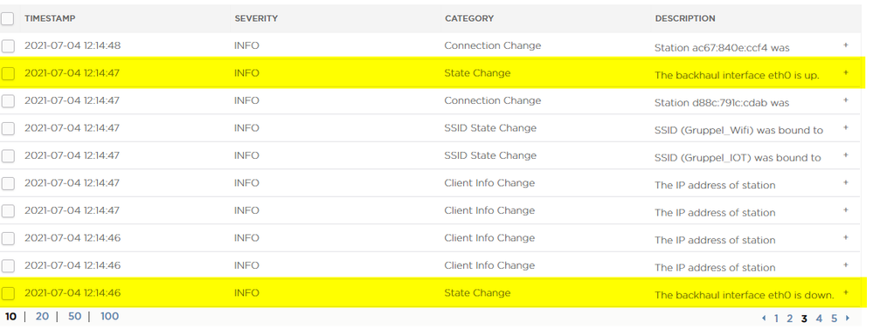This screenshot has height=329, width=873.
Task: Go to next page arrow
Action: tap(848, 319)
